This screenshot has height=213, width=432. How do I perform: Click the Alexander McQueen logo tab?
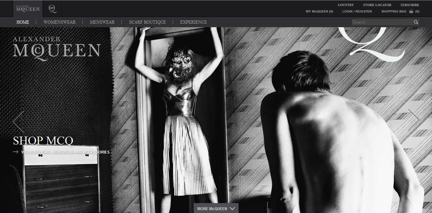pyautogui.click(x=28, y=8)
